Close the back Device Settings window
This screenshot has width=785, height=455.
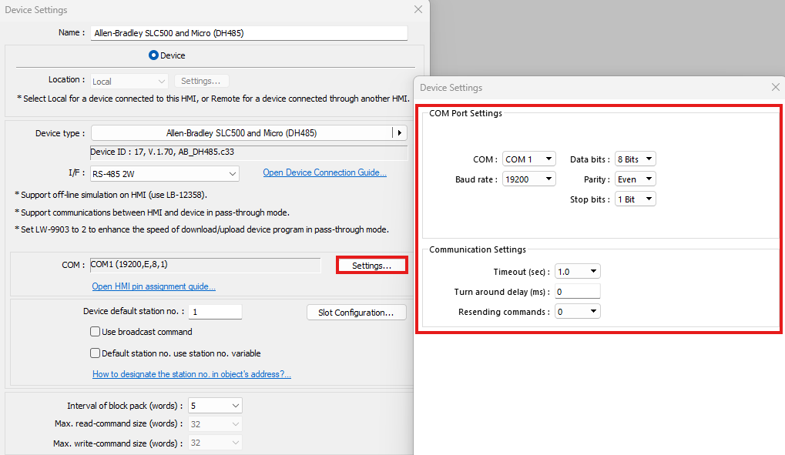pos(418,9)
